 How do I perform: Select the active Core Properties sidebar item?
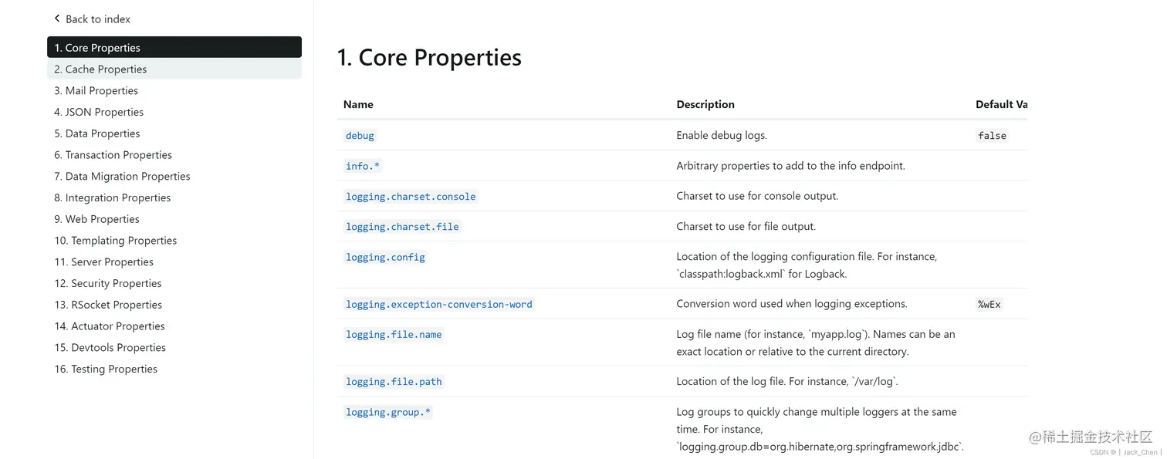(174, 48)
